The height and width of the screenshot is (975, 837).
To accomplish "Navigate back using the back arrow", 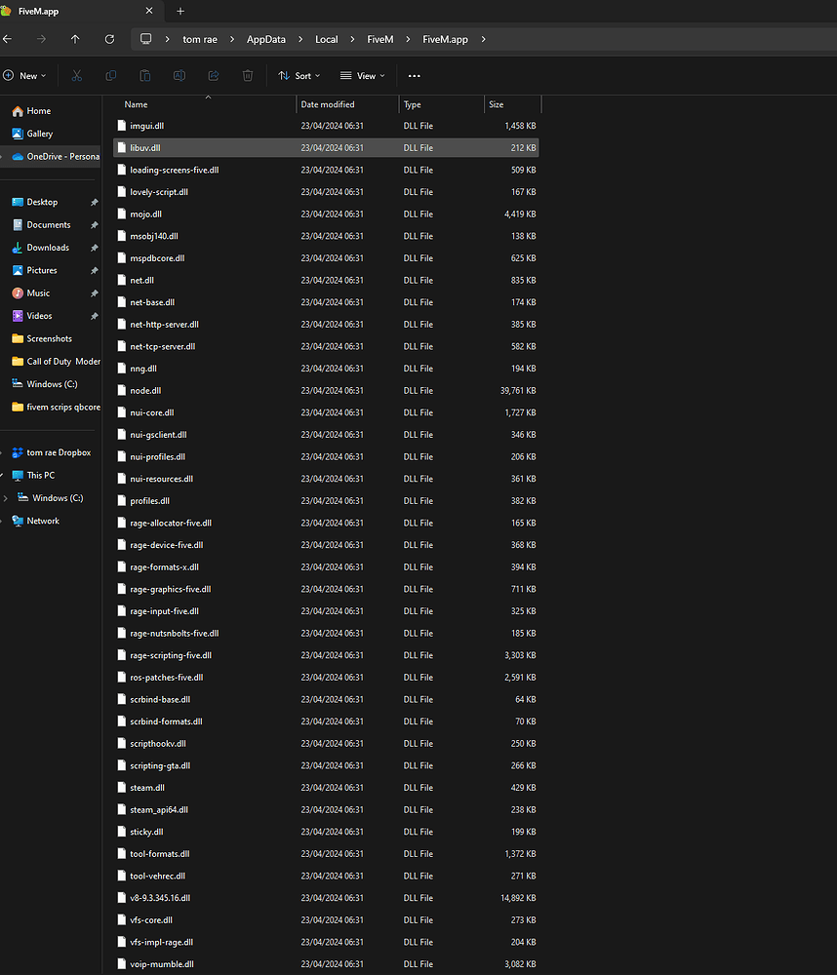I will point(10,39).
